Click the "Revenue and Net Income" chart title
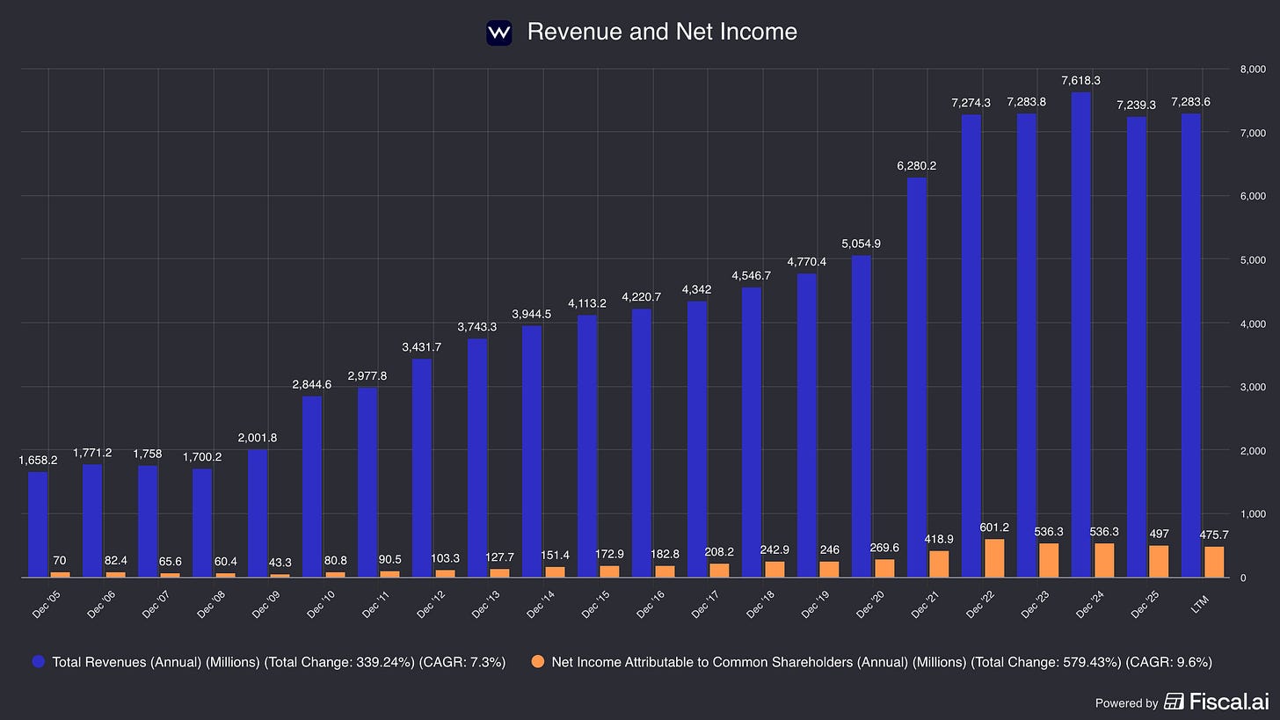The image size is (1280, 720). click(x=662, y=32)
